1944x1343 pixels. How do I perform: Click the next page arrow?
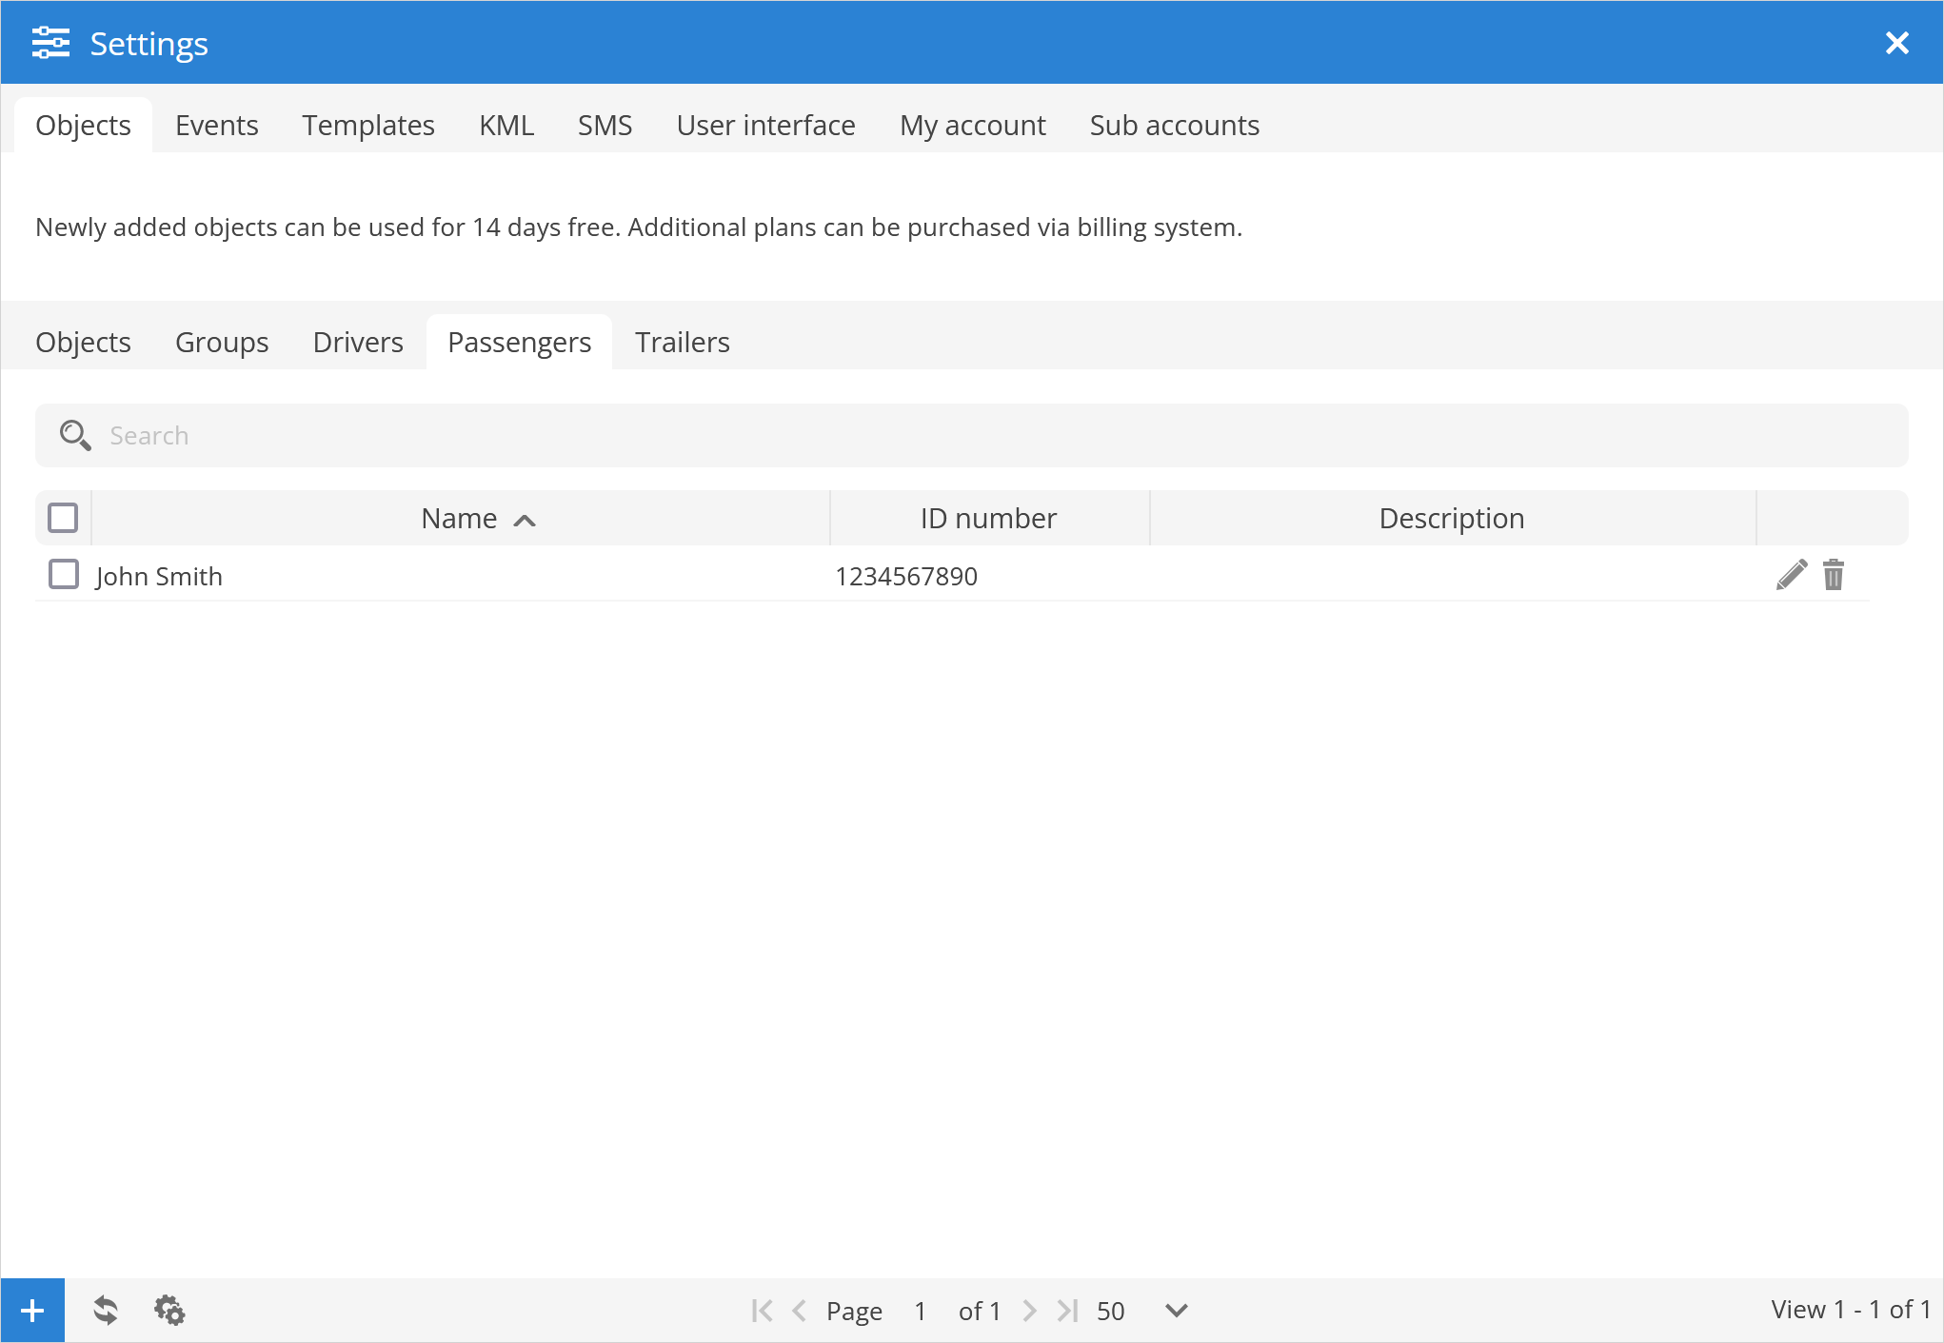point(1029,1311)
